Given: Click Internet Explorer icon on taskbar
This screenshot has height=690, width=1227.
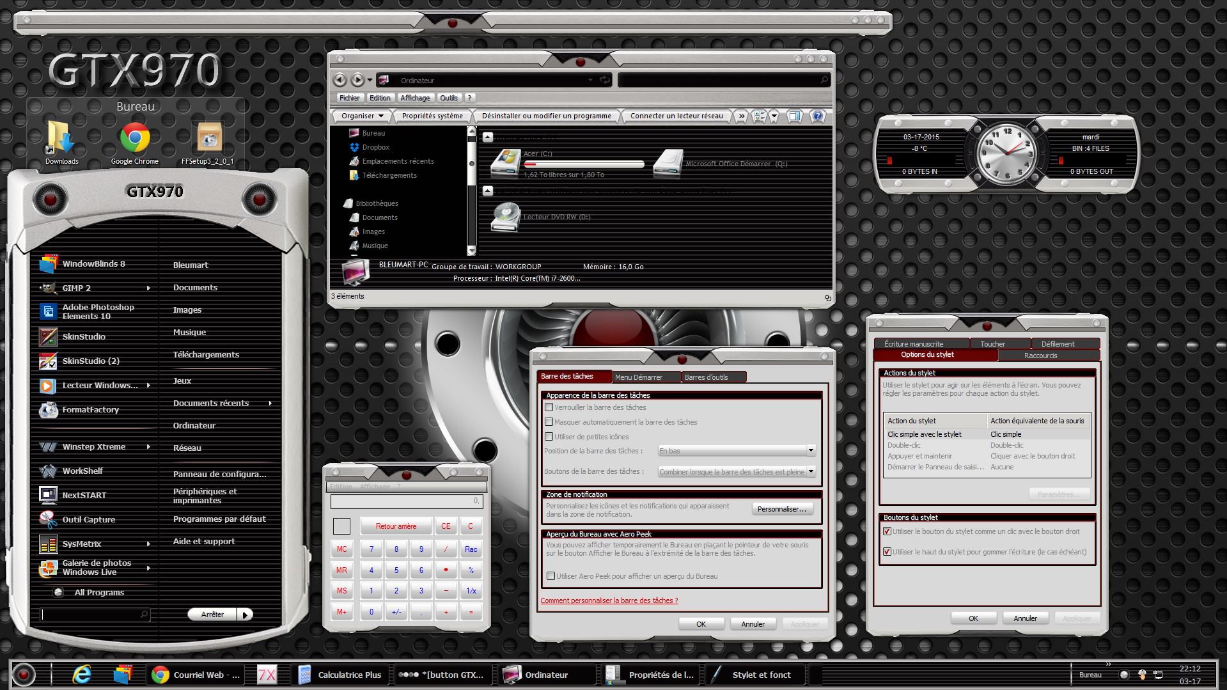Looking at the screenshot, I should [x=82, y=675].
